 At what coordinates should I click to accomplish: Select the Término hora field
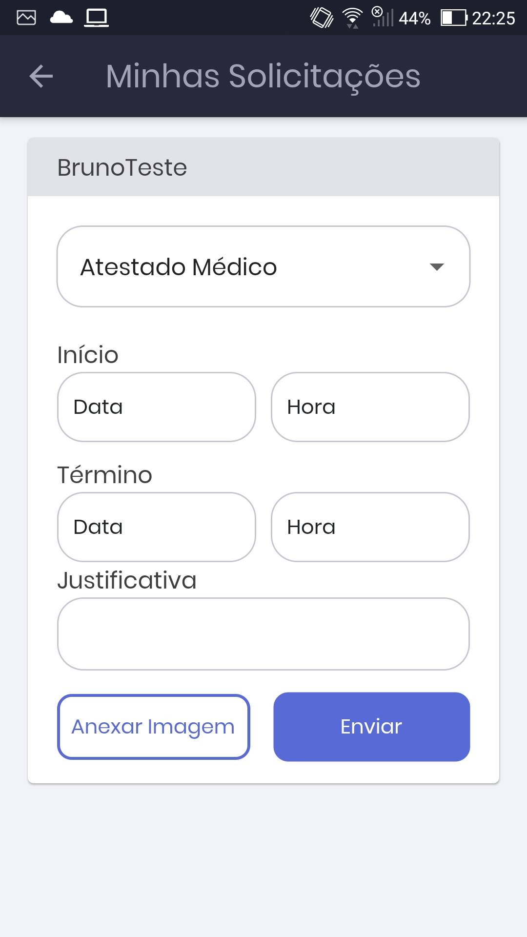pyautogui.click(x=370, y=527)
